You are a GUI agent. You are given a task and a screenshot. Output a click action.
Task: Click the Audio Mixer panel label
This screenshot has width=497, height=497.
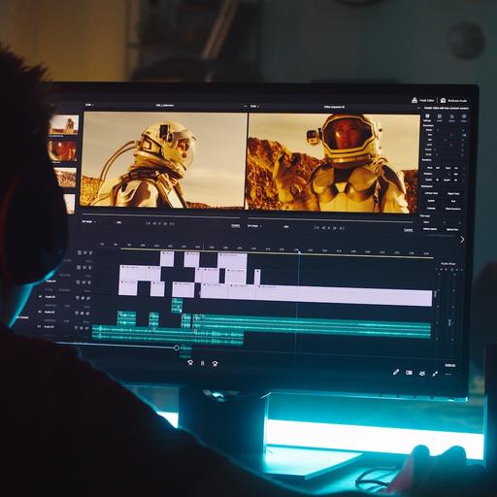pos(448,264)
